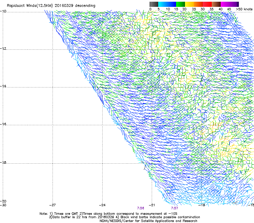This screenshot has width=254, height=223.
Task: Select the green 15-20 knots legend swatch
Action: (181, 4)
